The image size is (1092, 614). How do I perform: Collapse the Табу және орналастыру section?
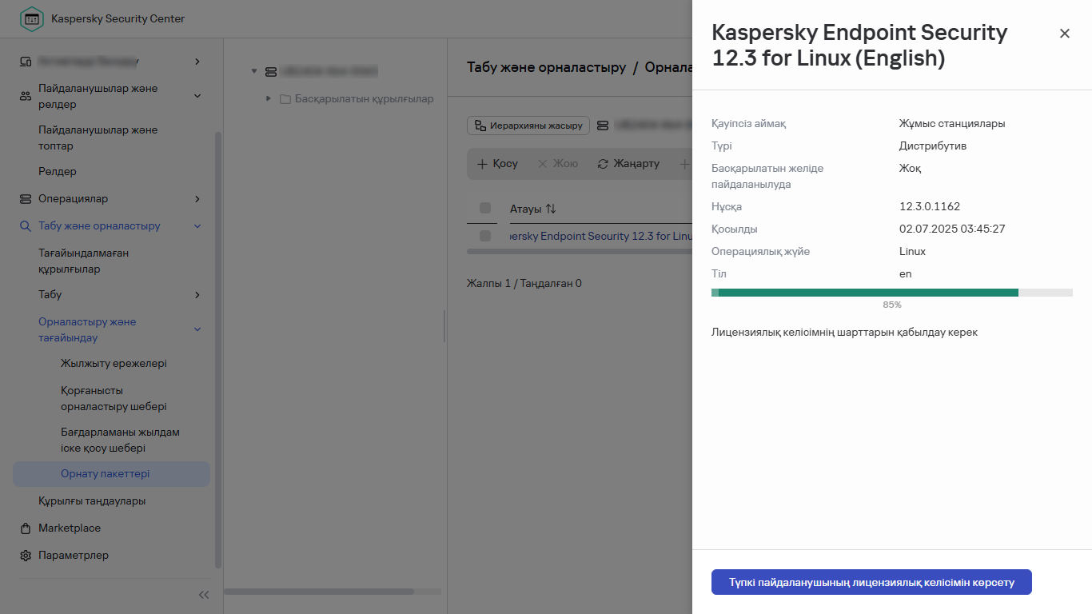coord(197,225)
